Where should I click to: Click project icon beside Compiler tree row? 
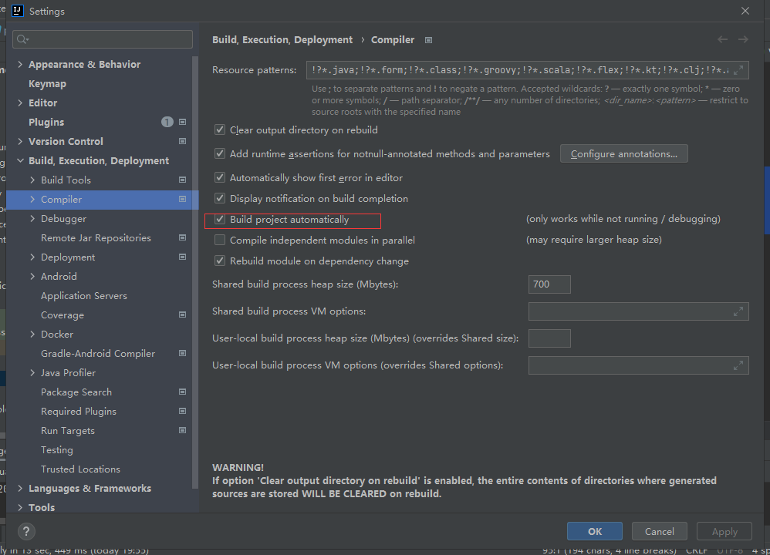point(182,199)
